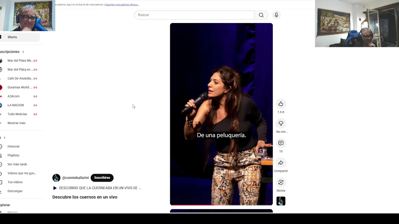Click the play triangle beside DESCUBRIÓ title
The height and width of the screenshot is (224, 399).
click(x=55, y=188)
